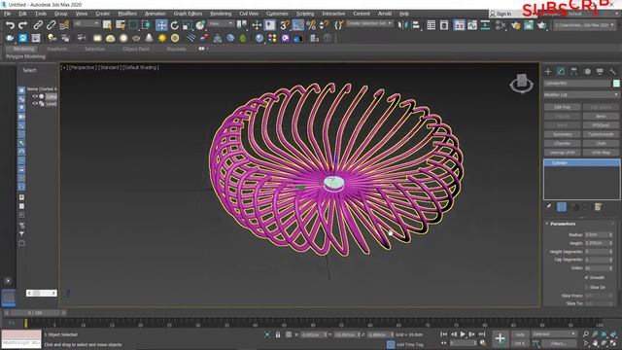This screenshot has height=350, width=622.
Task: Open the Utilities wrench panel tab
Action: (x=613, y=71)
